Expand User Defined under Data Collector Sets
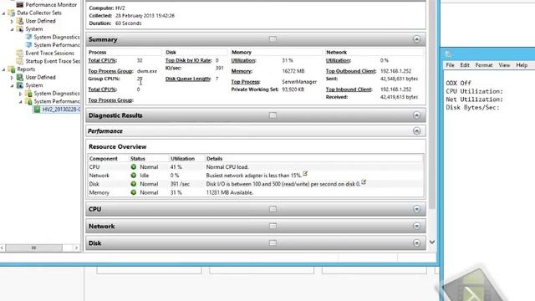Image resolution: width=535 pixels, height=301 pixels. 13,21
